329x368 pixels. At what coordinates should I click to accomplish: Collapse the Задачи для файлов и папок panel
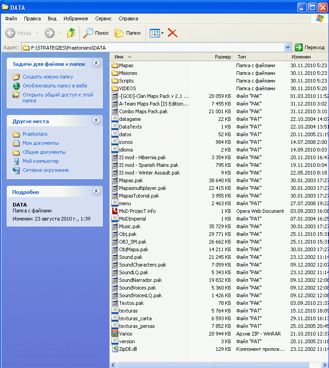(x=96, y=63)
